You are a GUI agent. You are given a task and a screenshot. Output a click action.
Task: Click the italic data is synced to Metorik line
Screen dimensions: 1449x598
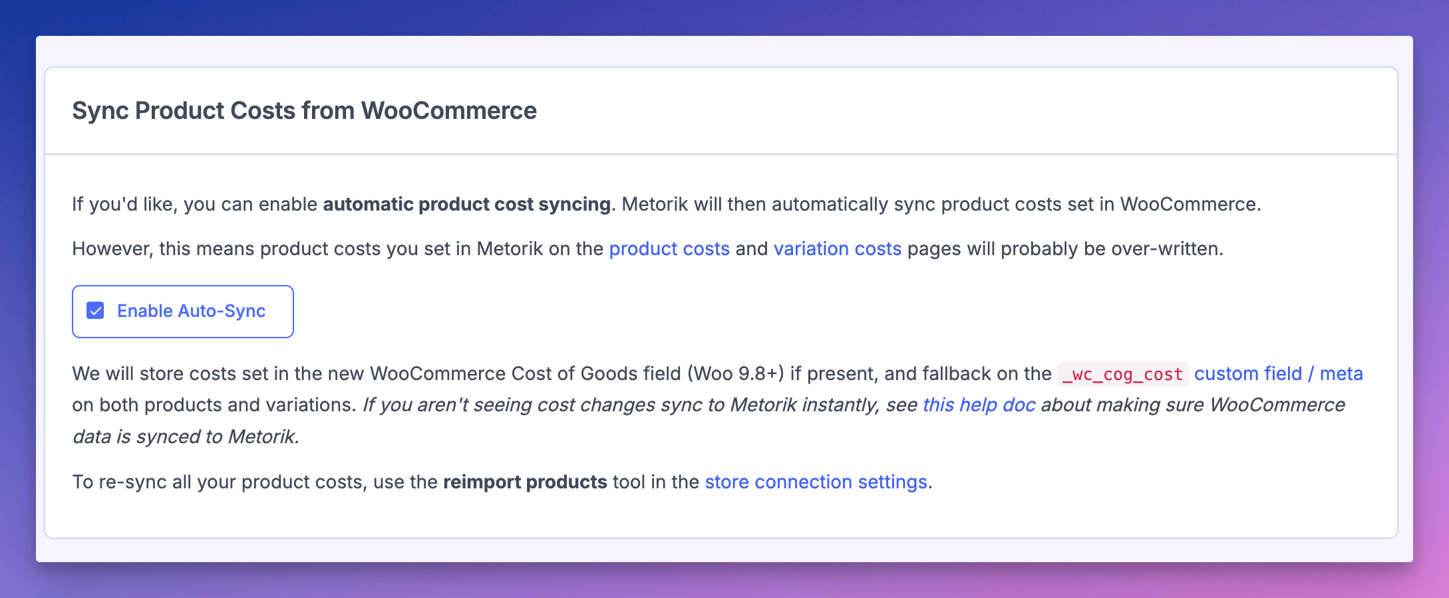point(186,437)
